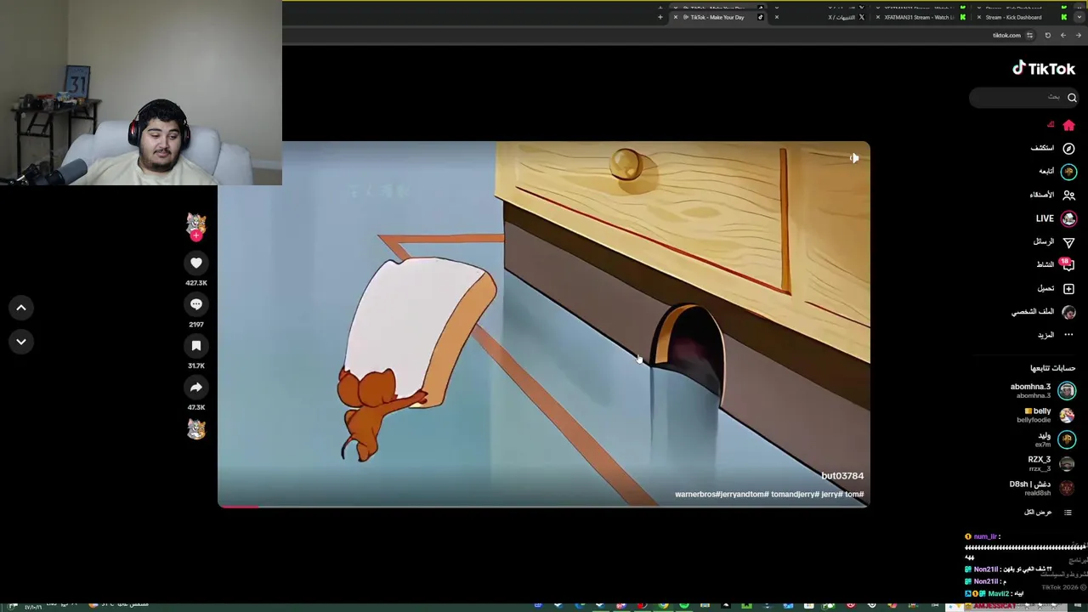Viewport: 1088px width, 612px height.
Task: Share the video using the arrow icon
Action: click(x=196, y=388)
